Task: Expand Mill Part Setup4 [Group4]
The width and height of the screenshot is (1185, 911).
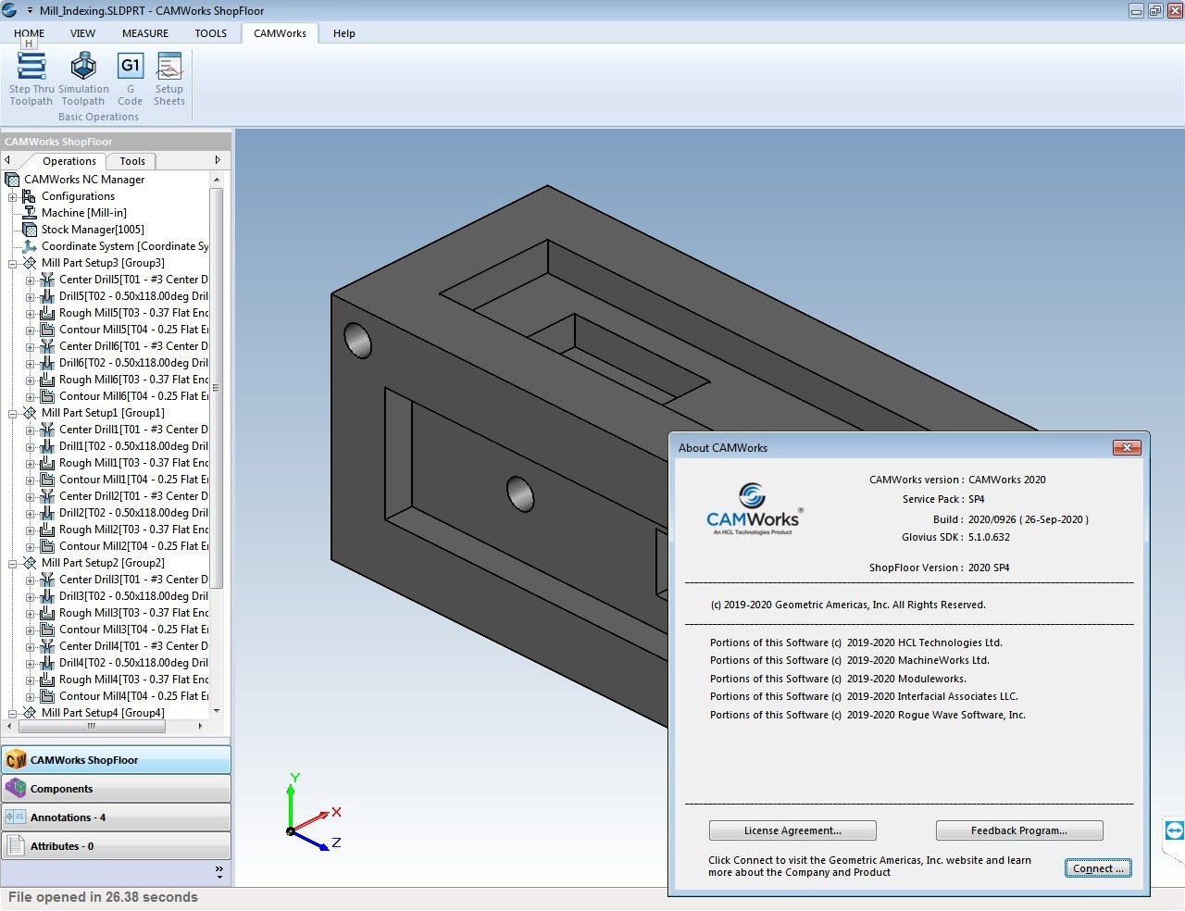Action: point(12,714)
